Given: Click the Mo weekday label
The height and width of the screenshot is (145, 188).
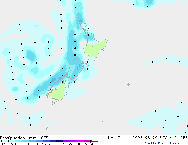Looking at the screenshot, I should click(x=110, y=138).
